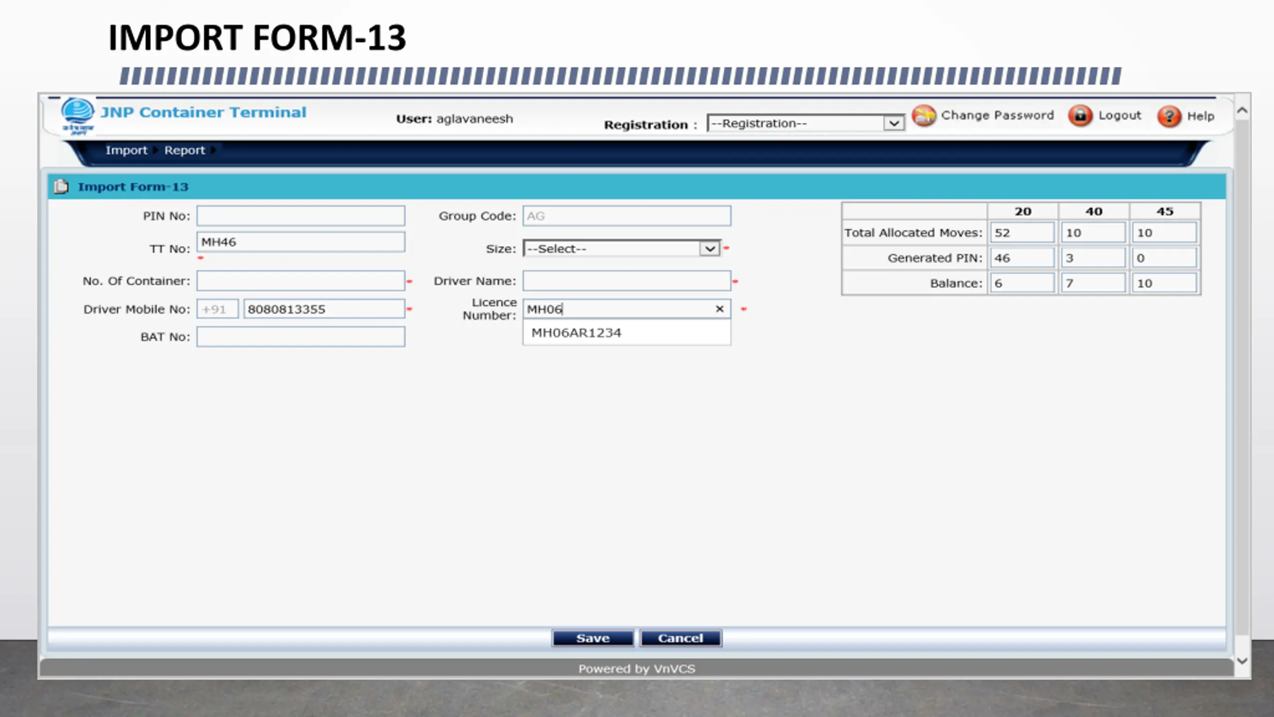Image resolution: width=1274 pixels, height=717 pixels.
Task: Expand the Size select dropdown
Action: [x=622, y=248]
